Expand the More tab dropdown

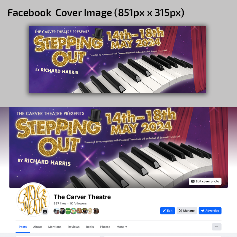[122, 227]
